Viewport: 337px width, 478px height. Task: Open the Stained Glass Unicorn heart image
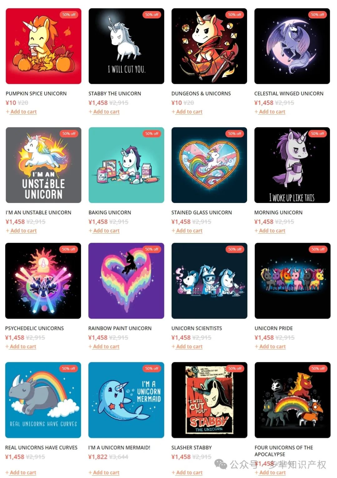209,165
